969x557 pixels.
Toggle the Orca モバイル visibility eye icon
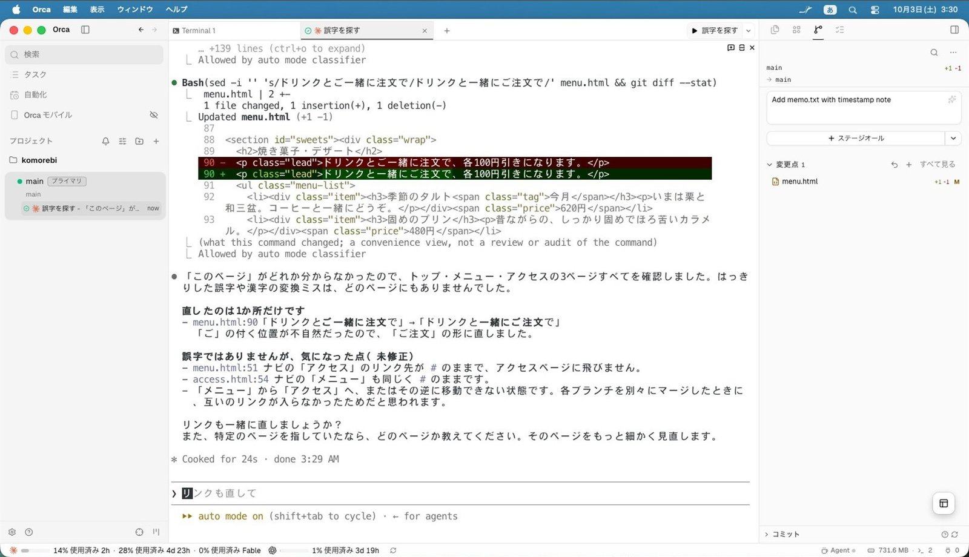(154, 115)
